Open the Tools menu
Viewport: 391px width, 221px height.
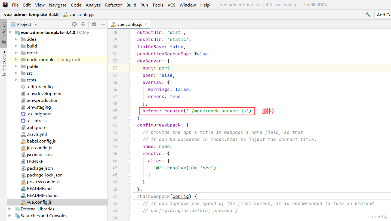(158, 5)
